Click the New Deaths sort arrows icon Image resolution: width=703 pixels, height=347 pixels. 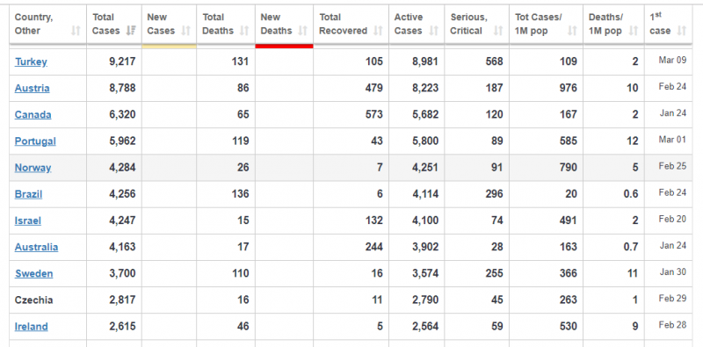[x=303, y=31]
